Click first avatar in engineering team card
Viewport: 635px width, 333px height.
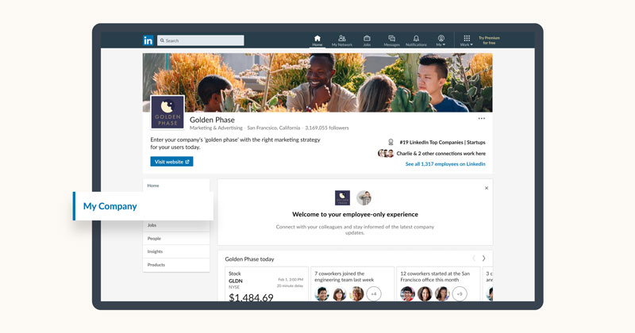point(322,293)
